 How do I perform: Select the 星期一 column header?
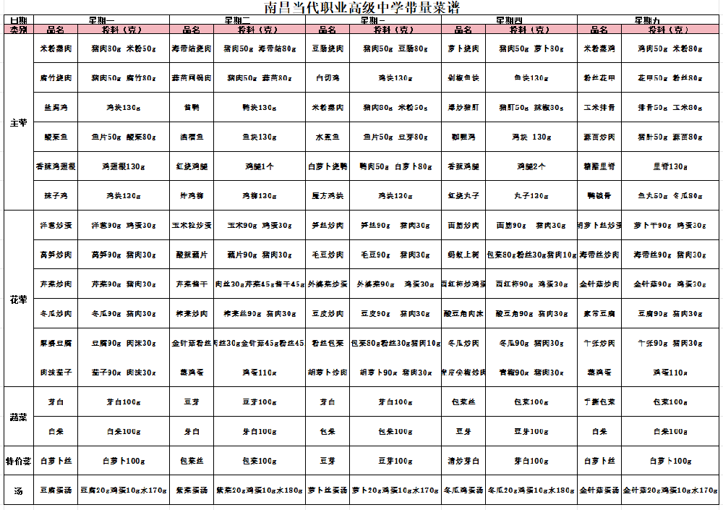pos(101,20)
